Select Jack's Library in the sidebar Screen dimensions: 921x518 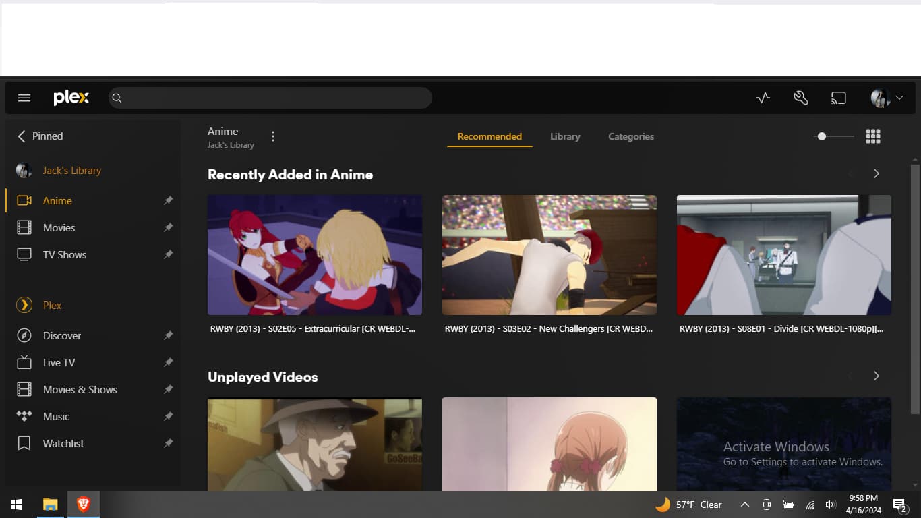point(72,171)
